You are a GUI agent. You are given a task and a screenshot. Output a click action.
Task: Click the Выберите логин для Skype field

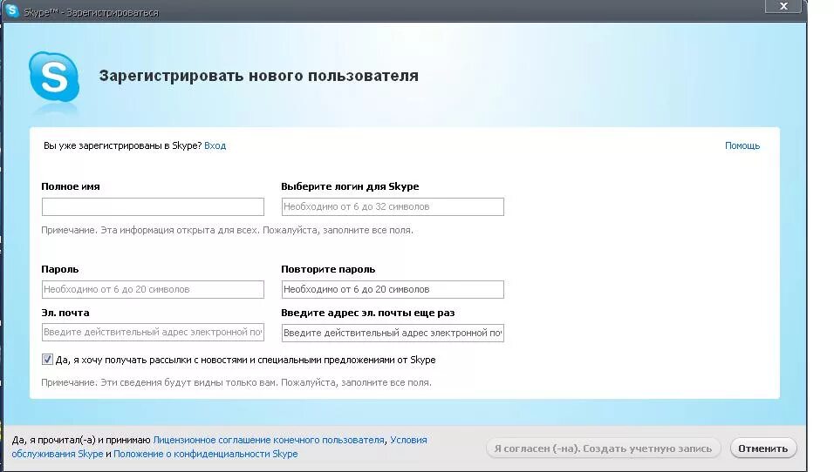[393, 206]
